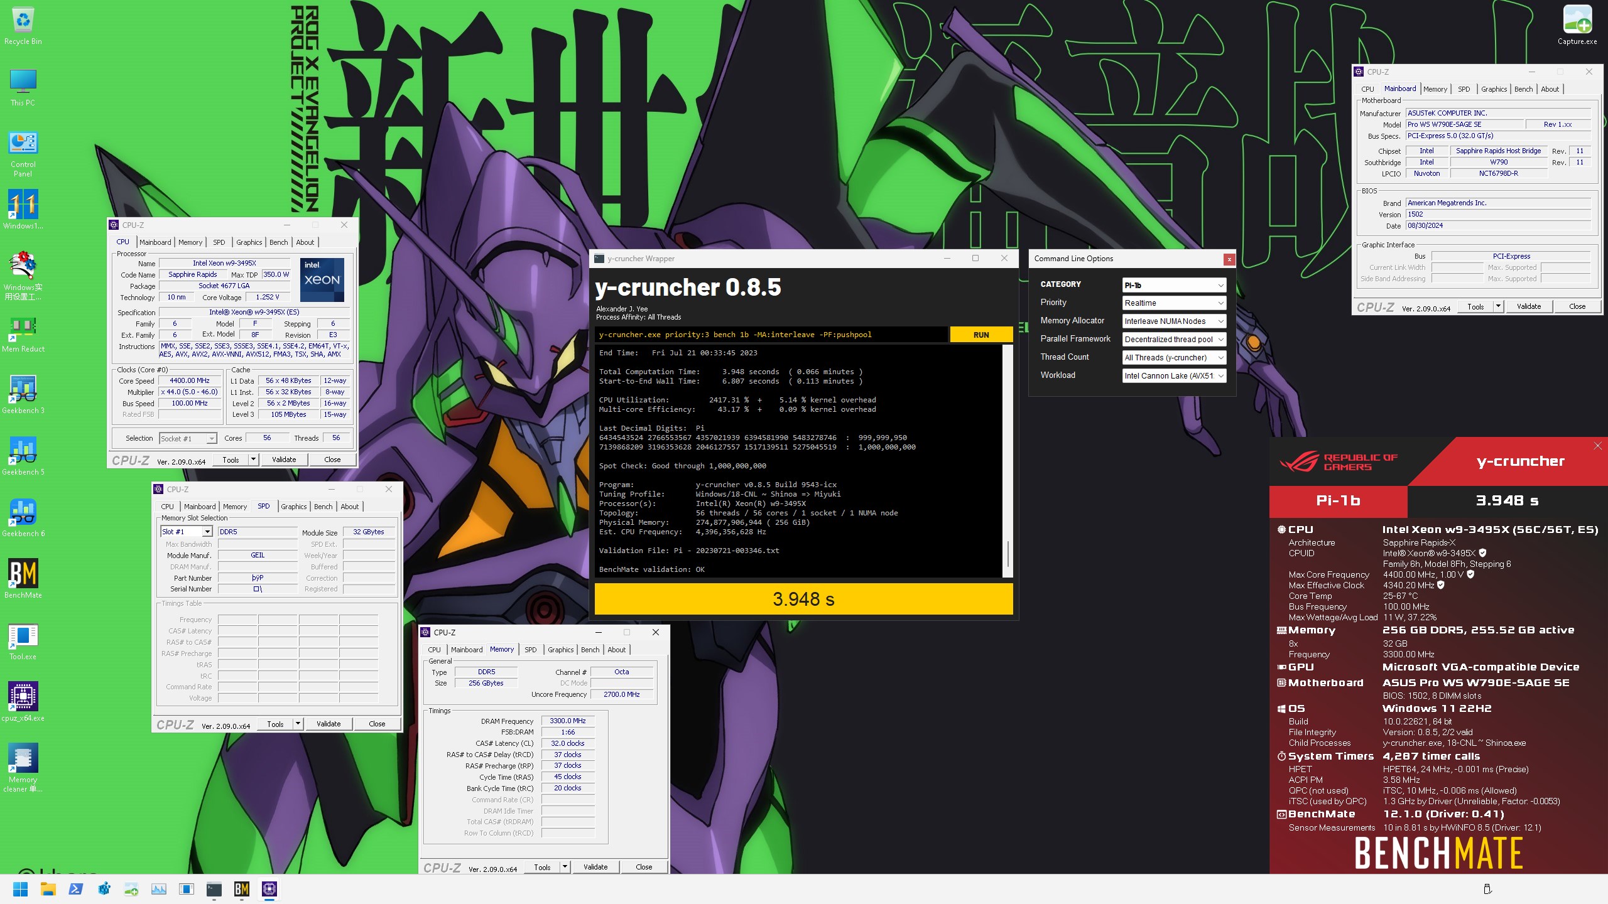The height and width of the screenshot is (904, 1608).
Task: Click the Uncore Frequency 2700.0 MHz value
Action: 622,694
